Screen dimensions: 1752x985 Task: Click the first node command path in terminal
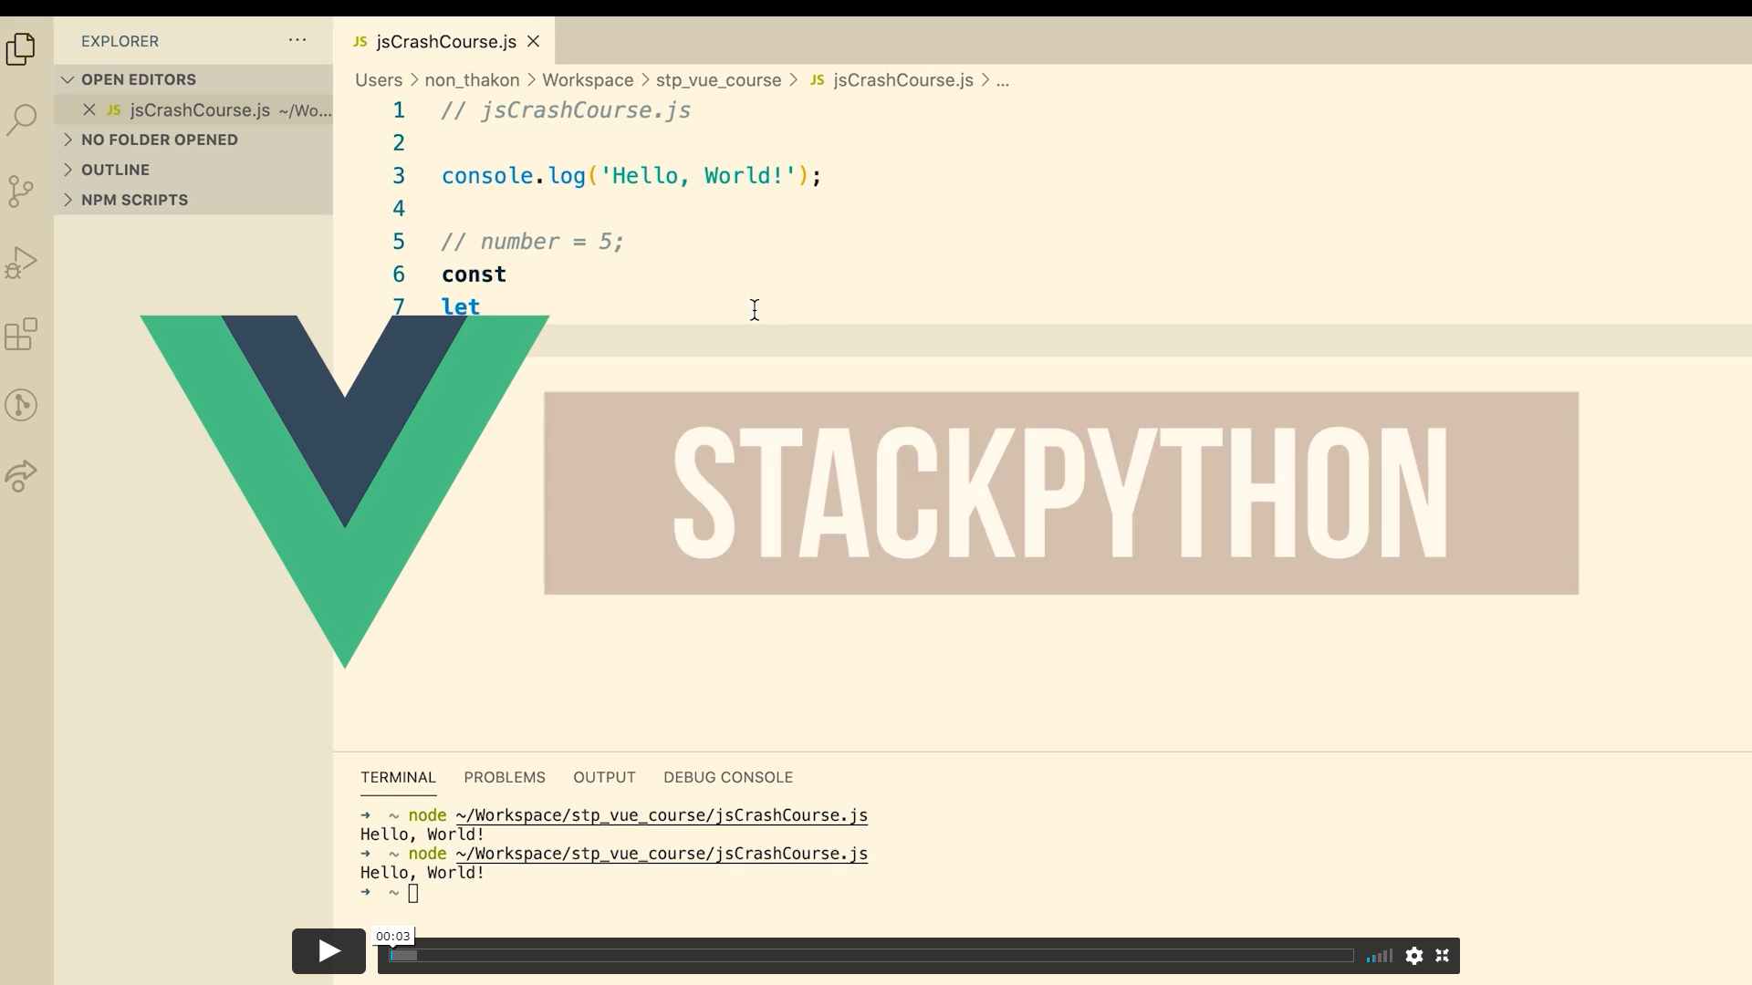(x=662, y=815)
